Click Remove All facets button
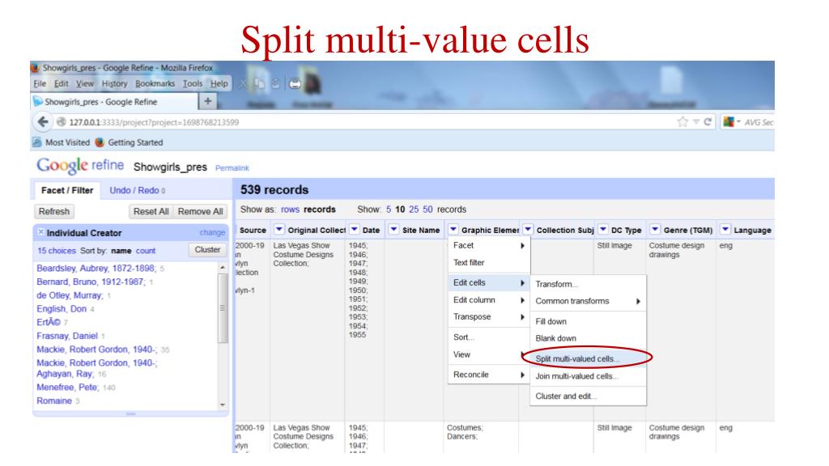The image size is (829, 466). point(201,211)
